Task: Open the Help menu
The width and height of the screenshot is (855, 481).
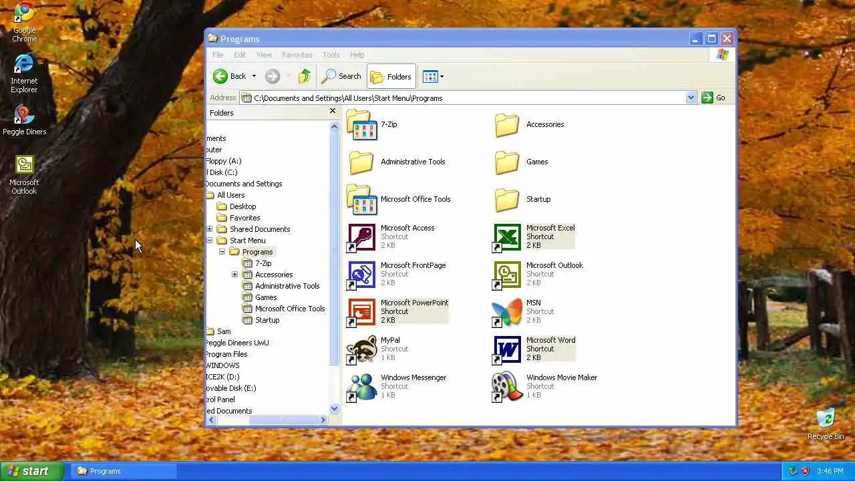Action: tap(357, 55)
